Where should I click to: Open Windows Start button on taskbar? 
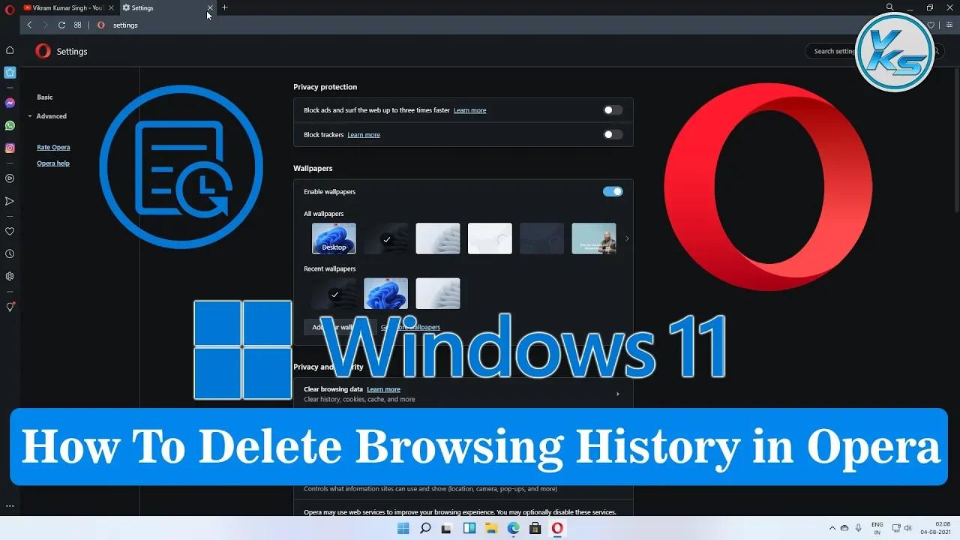(403, 528)
